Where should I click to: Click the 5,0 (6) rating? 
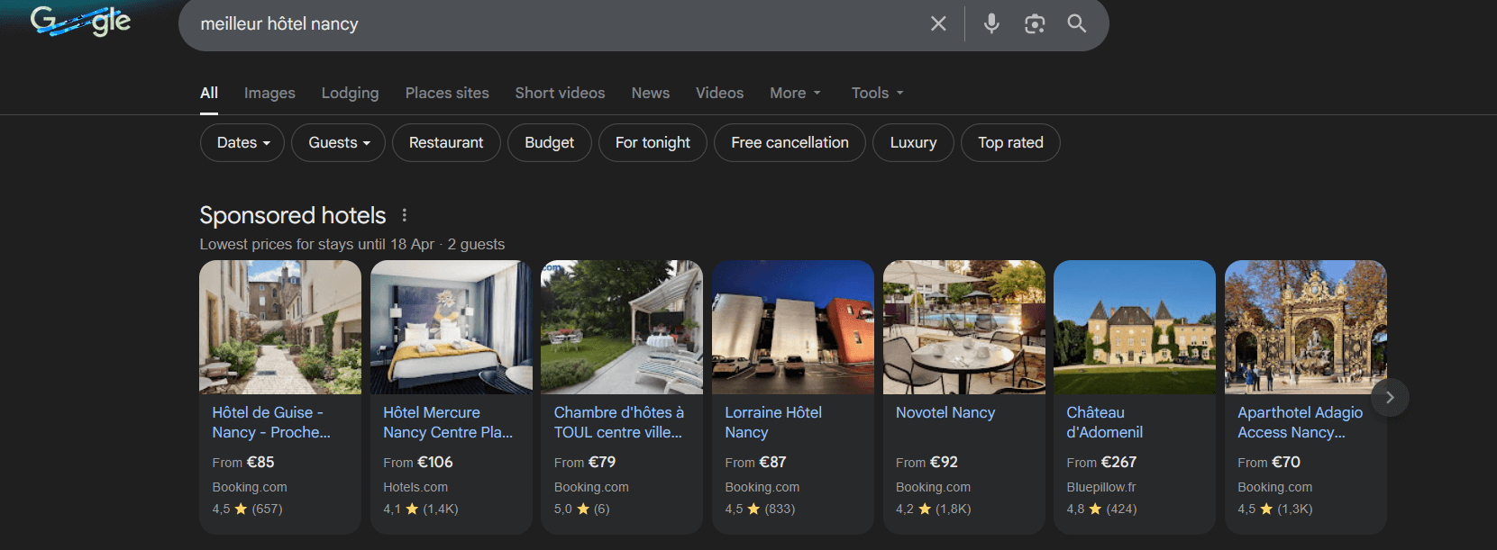(582, 509)
